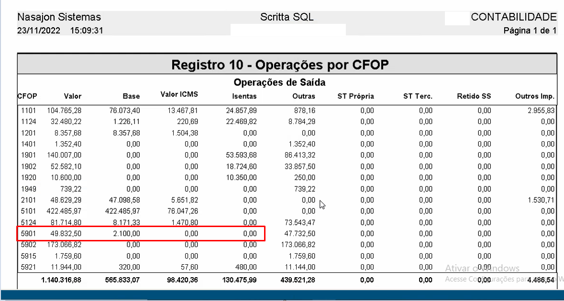Click CFOP code 5901 in highlighted row

(29, 234)
